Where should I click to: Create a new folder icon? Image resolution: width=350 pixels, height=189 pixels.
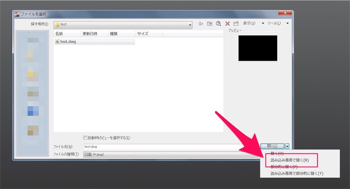pos(236,24)
